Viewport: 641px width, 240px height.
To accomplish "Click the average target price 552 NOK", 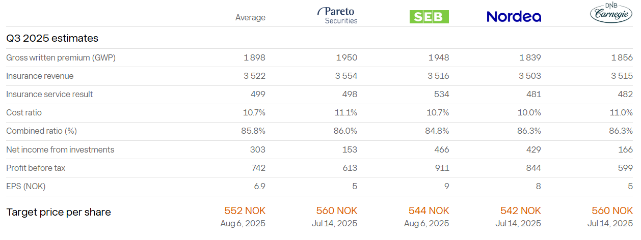I will [x=245, y=211].
